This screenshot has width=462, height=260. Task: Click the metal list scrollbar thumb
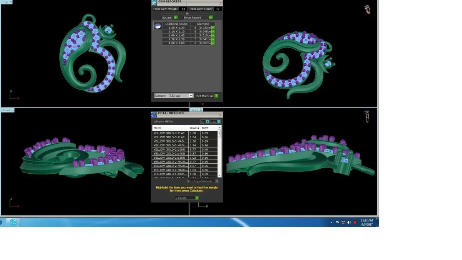pos(220,134)
